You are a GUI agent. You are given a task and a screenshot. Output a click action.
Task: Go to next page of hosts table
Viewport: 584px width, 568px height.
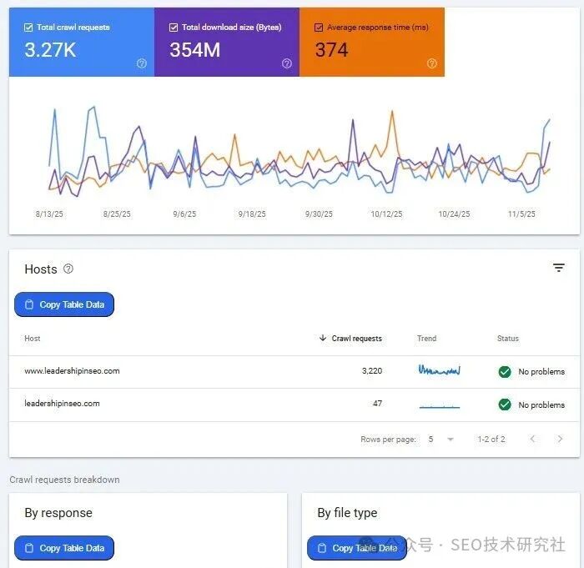560,439
